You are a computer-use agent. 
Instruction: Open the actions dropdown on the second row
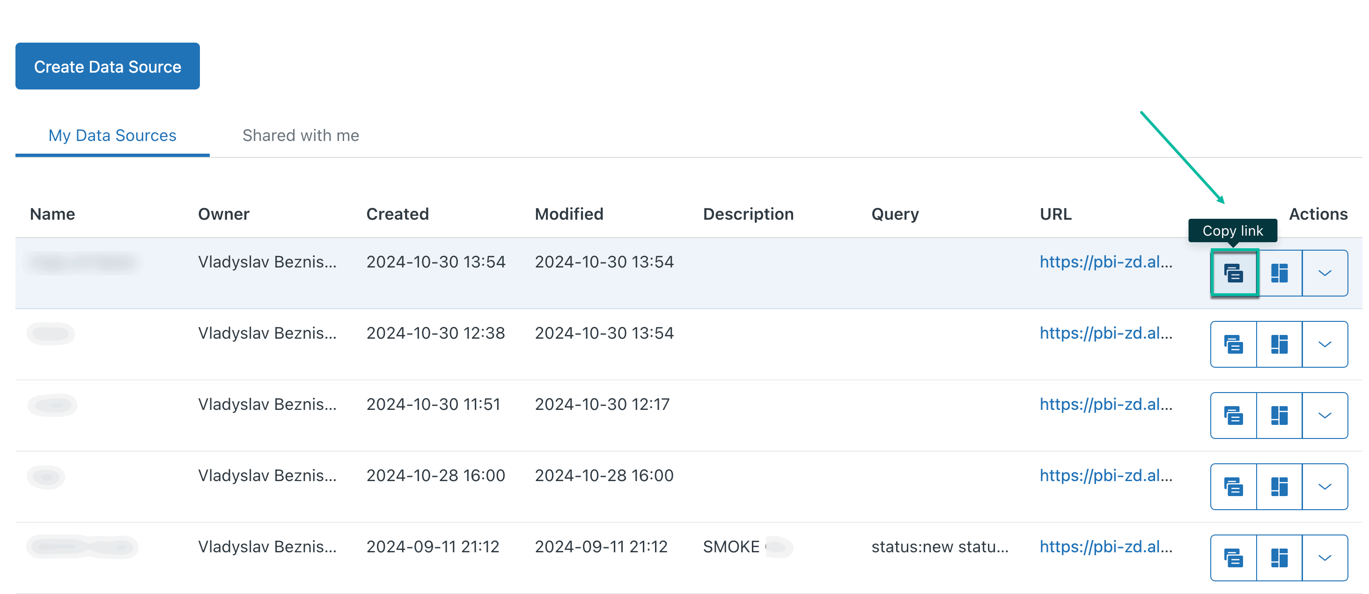pos(1325,344)
